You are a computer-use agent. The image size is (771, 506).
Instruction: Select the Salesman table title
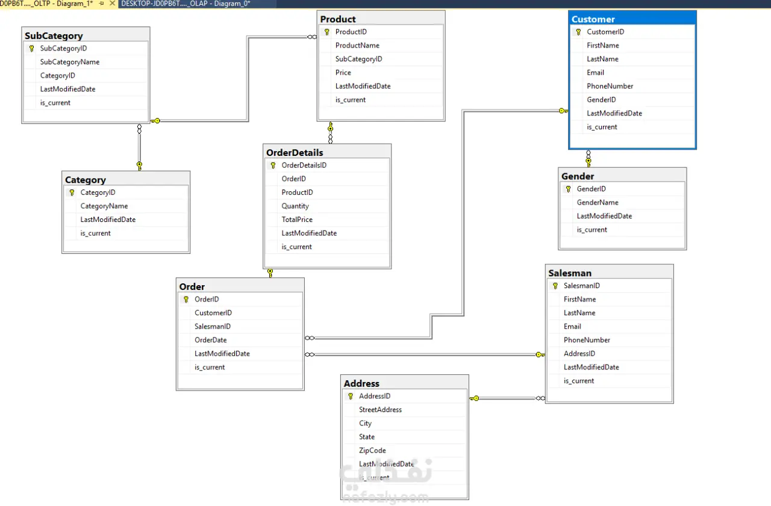coord(570,273)
